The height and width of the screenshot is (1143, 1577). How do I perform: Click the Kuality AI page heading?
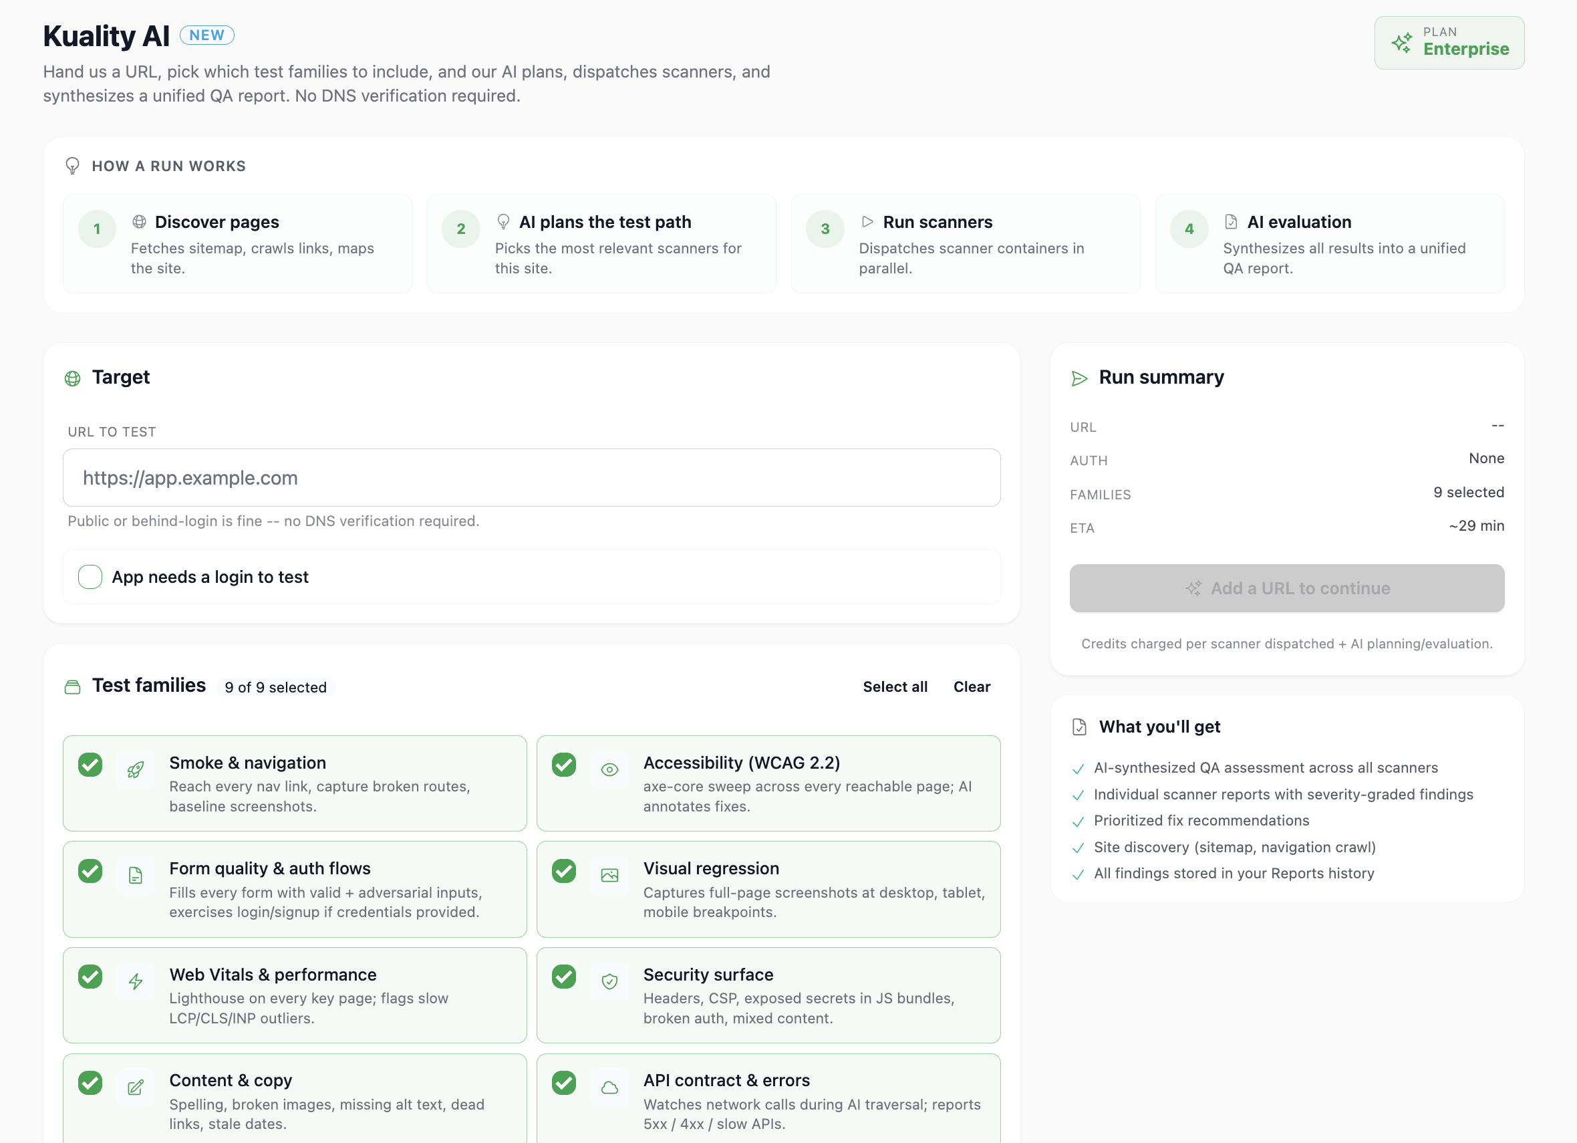point(106,35)
